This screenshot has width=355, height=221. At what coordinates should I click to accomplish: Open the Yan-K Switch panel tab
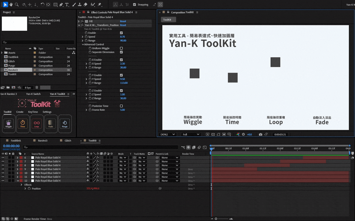[x=33, y=94]
